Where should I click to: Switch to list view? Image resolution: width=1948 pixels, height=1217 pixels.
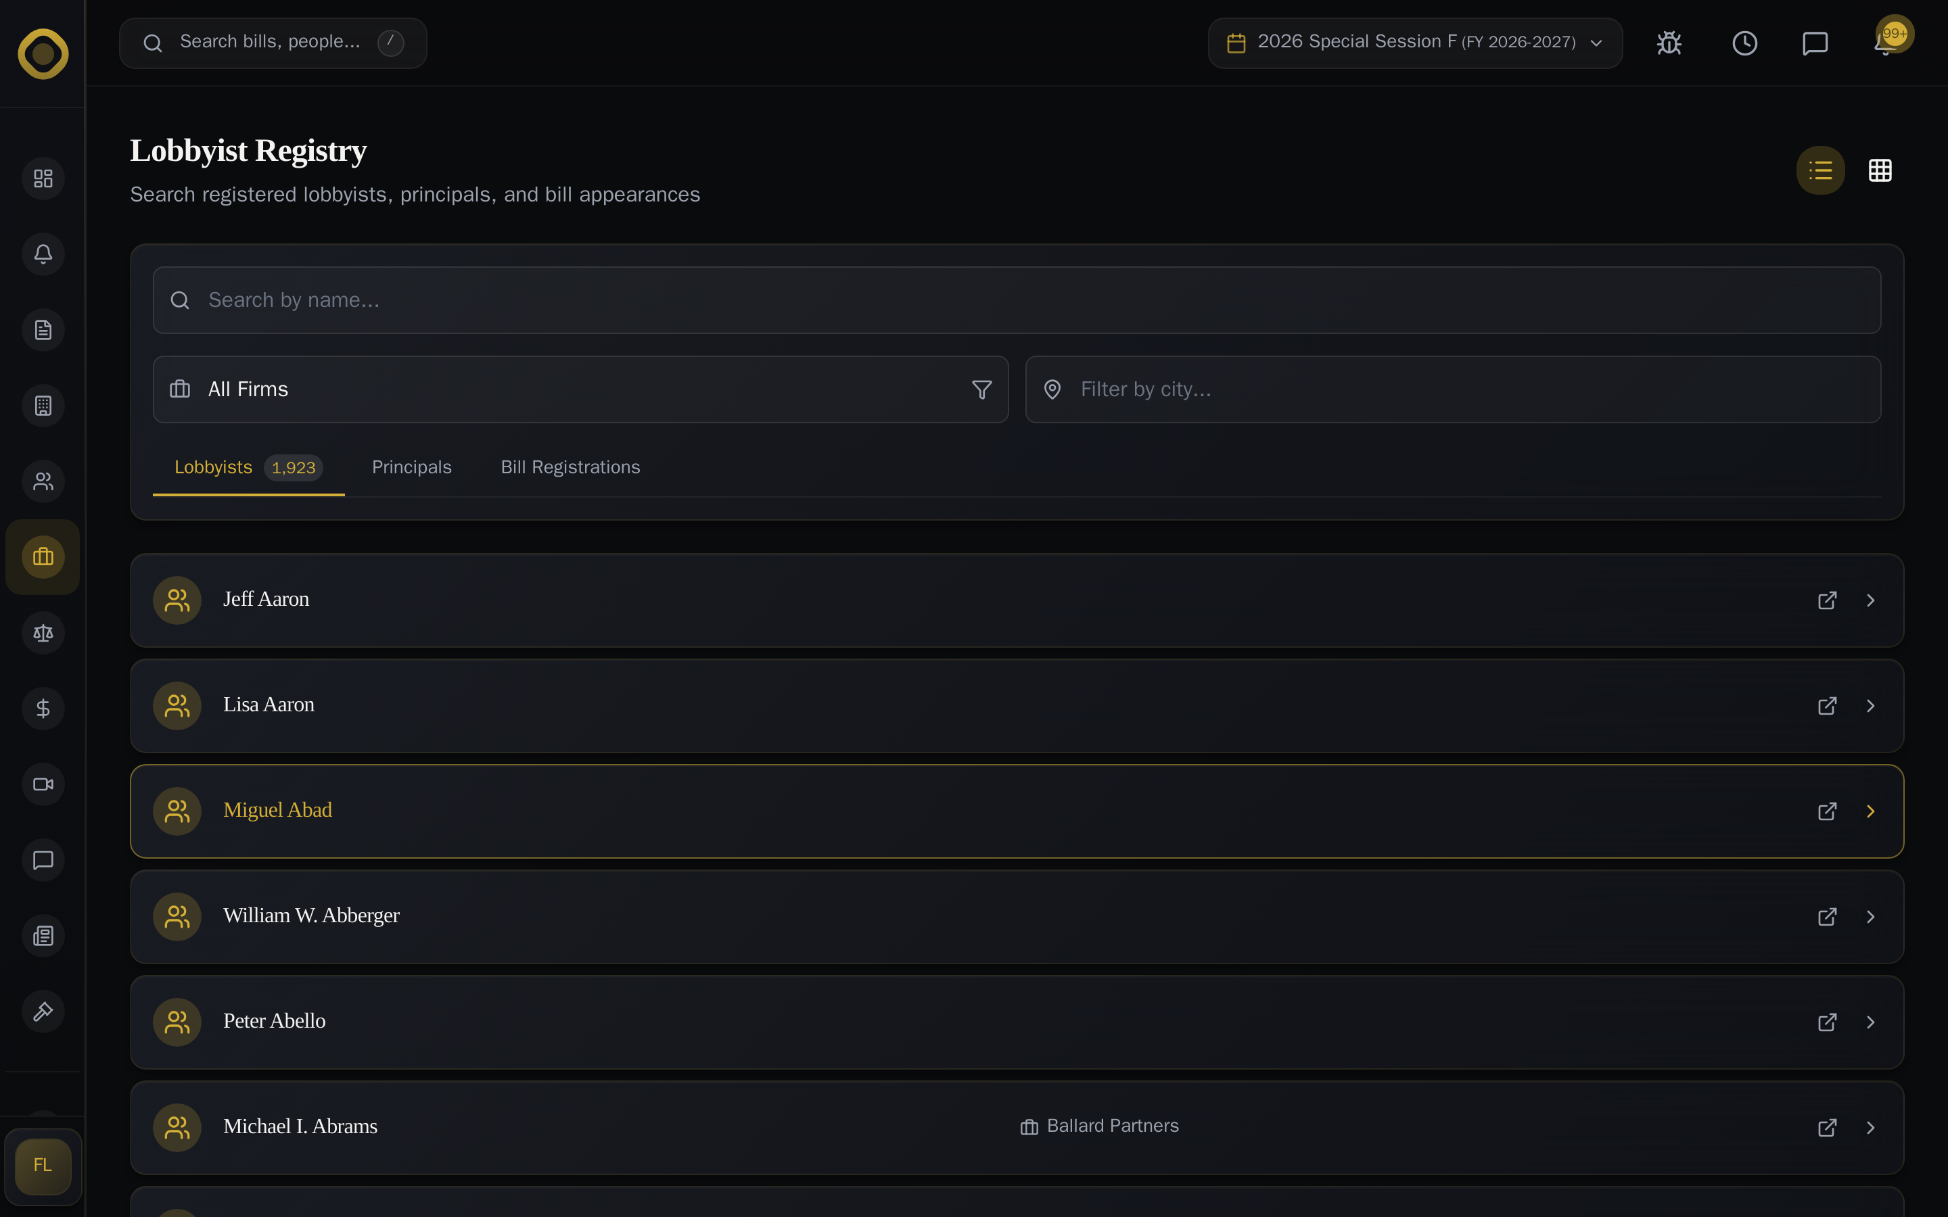pyautogui.click(x=1820, y=170)
